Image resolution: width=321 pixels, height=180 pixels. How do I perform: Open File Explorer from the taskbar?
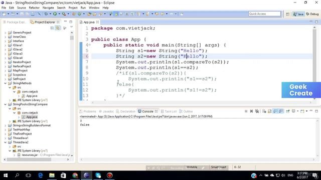click(52, 175)
